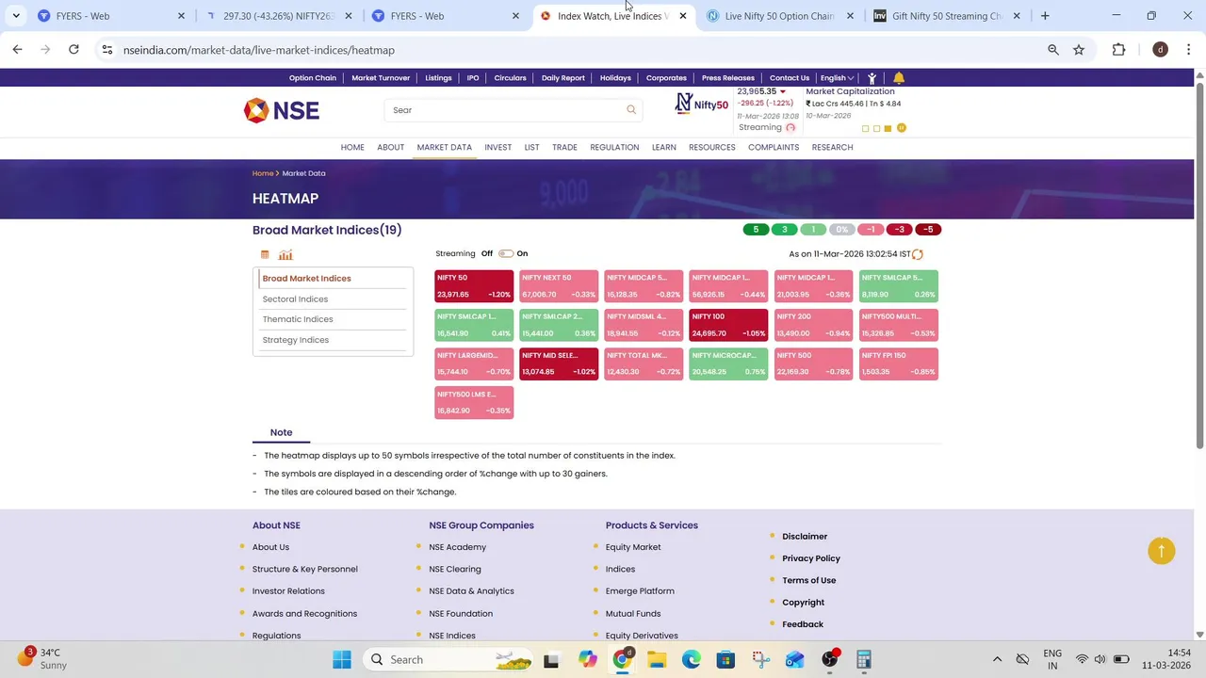The image size is (1206, 678).
Task: Click the Nifty50 logo in ticker
Action: (702, 104)
